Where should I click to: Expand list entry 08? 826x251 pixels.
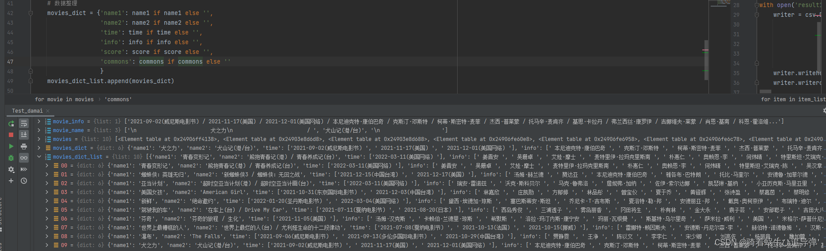coord(47,236)
